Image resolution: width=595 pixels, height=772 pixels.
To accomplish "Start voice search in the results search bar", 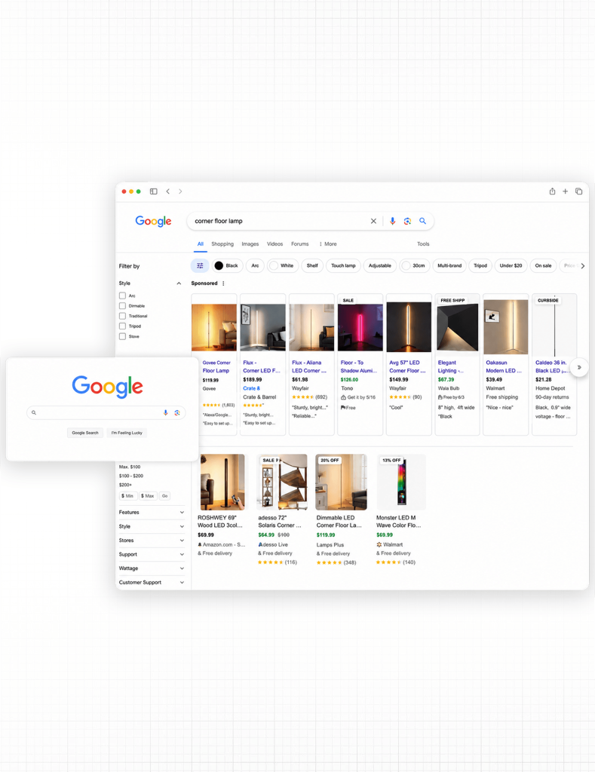I will (x=393, y=221).
